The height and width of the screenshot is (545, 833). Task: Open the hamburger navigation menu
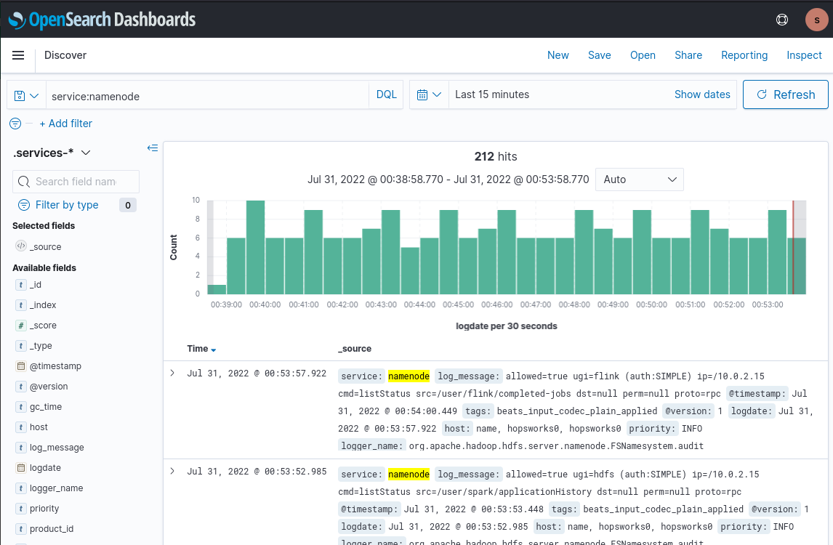(17, 55)
